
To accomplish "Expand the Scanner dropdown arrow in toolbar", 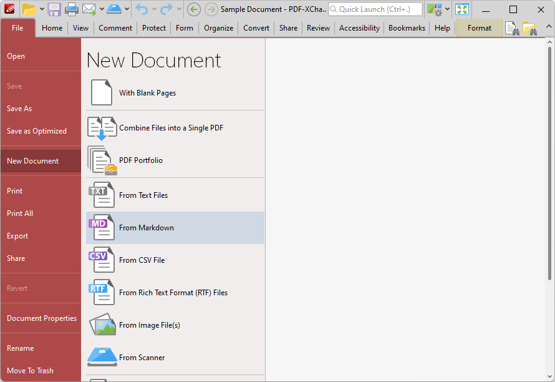I will (127, 9).
